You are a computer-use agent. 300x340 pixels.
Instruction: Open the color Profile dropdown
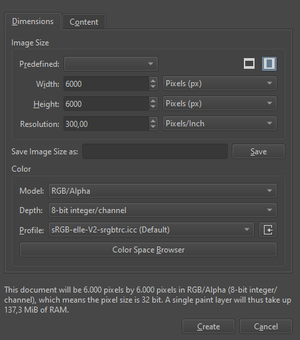click(151, 230)
